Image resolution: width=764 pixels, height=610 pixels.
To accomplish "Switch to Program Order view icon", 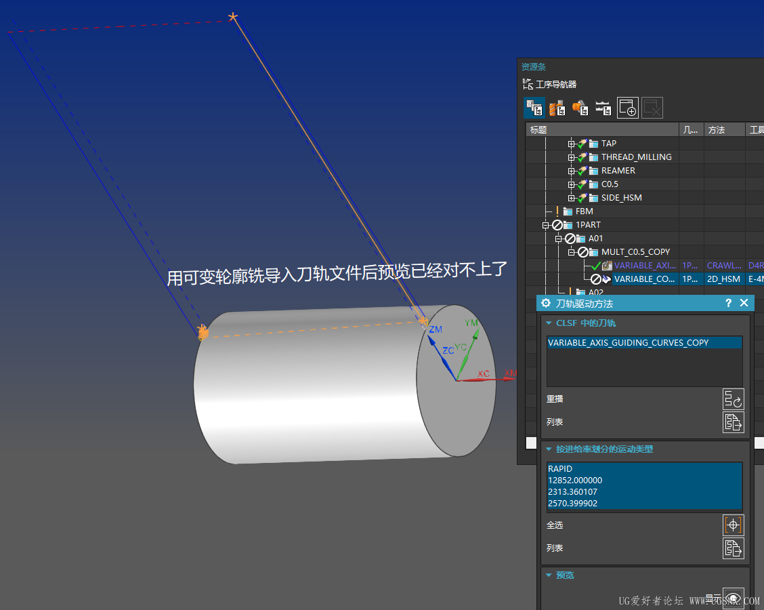I will 534,108.
